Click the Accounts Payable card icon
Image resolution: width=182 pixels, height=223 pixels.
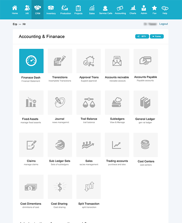click(146, 61)
